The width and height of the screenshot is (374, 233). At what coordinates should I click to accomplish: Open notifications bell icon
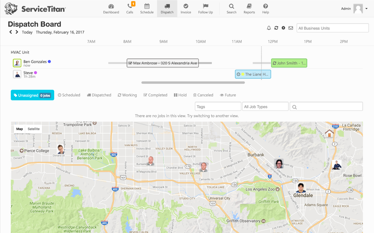[269, 28]
